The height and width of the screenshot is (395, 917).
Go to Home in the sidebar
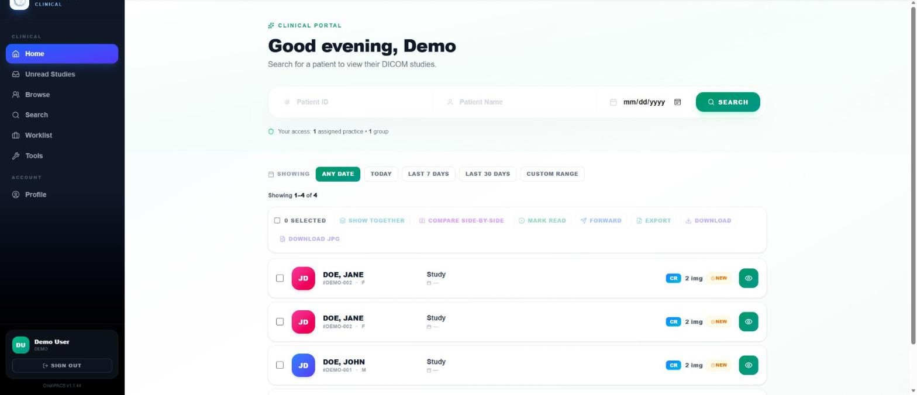tap(62, 54)
